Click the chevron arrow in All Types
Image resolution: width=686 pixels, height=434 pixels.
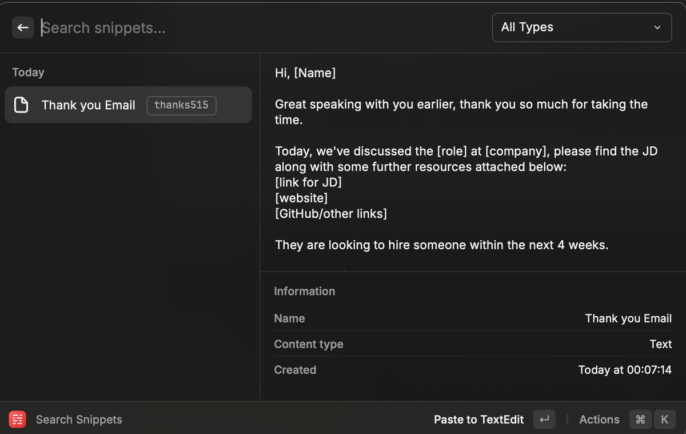pos(657,27)
